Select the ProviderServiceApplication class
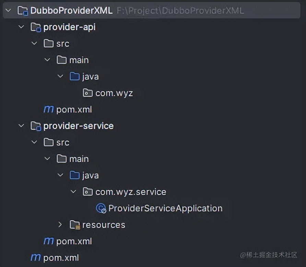 tap(165, 208)
